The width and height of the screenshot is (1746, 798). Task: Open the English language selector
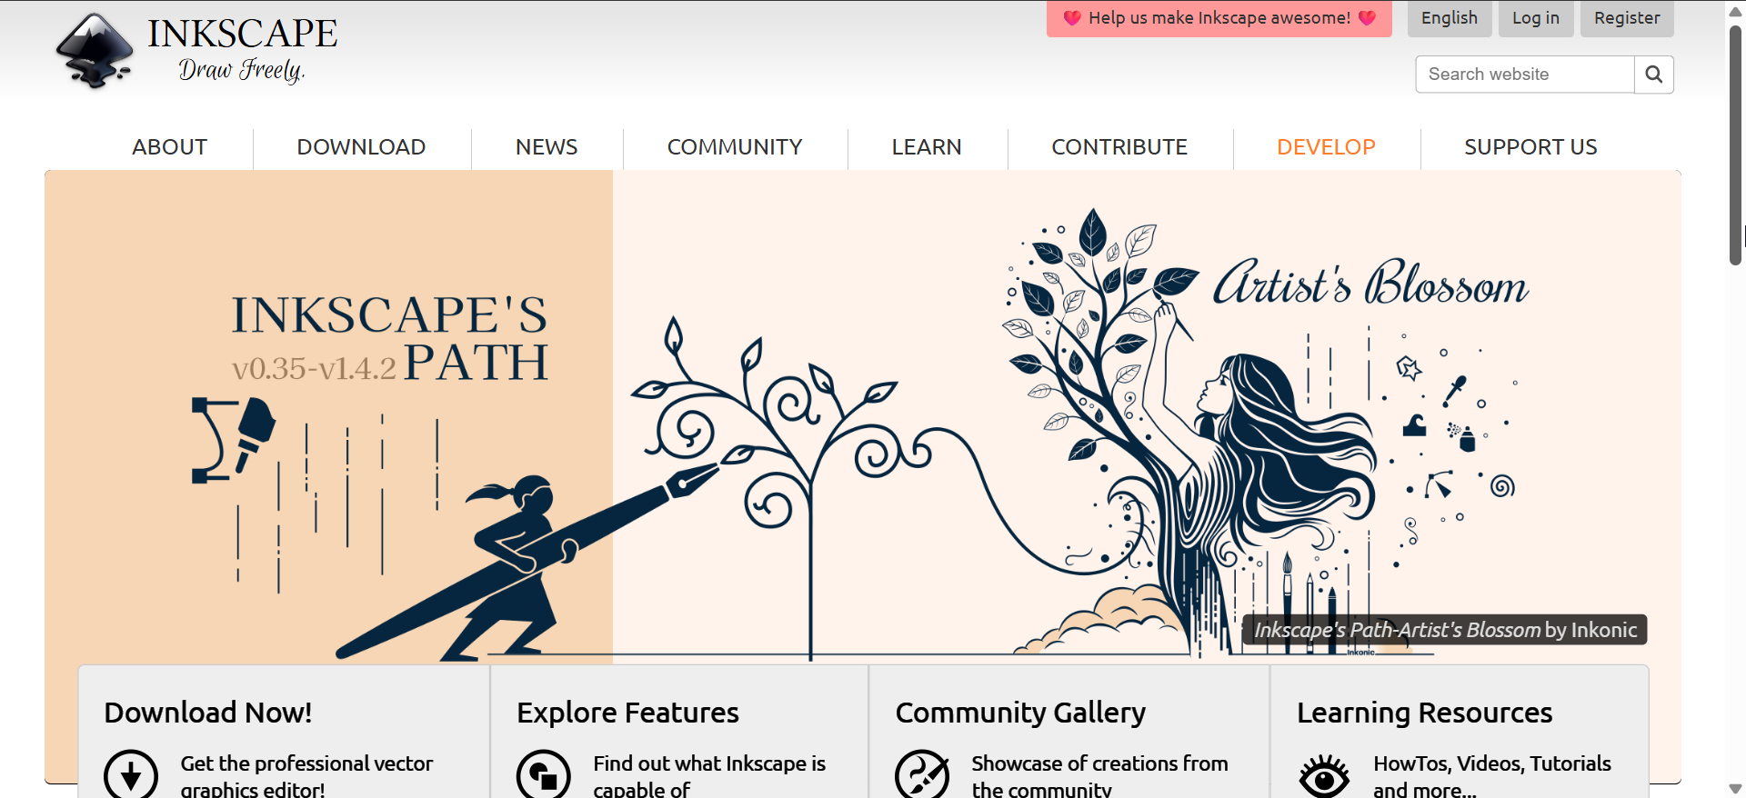click(1450, 18)
